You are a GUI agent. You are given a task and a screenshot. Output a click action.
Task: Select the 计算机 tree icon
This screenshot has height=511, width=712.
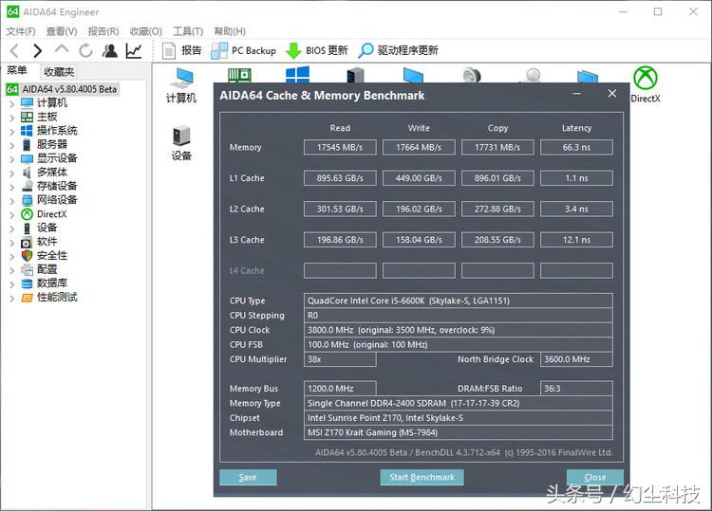(x=27, y=103)
